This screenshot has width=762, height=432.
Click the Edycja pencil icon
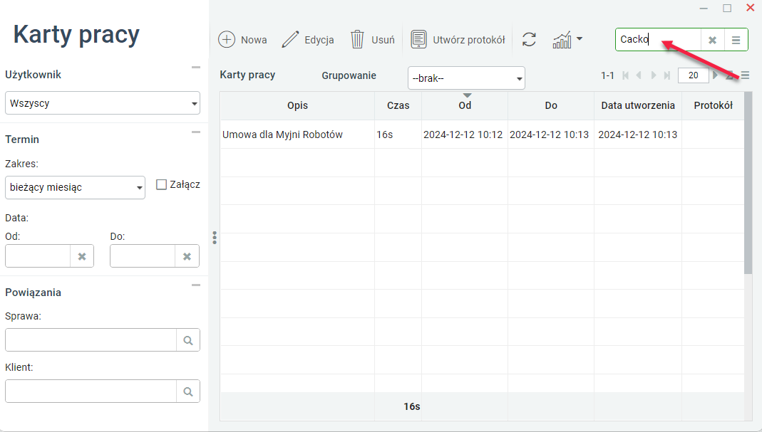pos(290,39)
